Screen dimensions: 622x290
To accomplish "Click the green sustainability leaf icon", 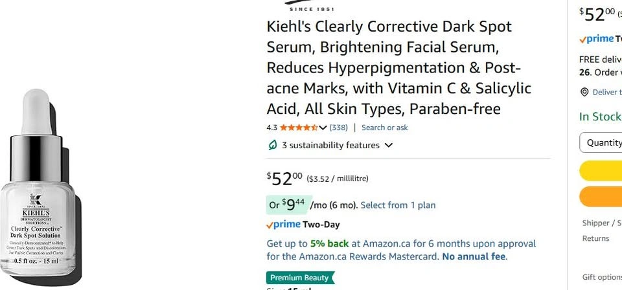I will (273, 145).
